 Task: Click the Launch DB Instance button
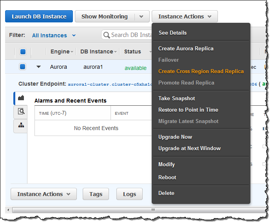point(39,17)
